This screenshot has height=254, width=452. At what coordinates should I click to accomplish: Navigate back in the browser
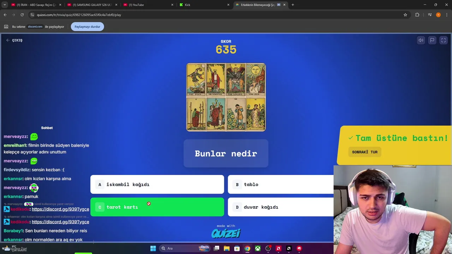click(x=5, y=15)
